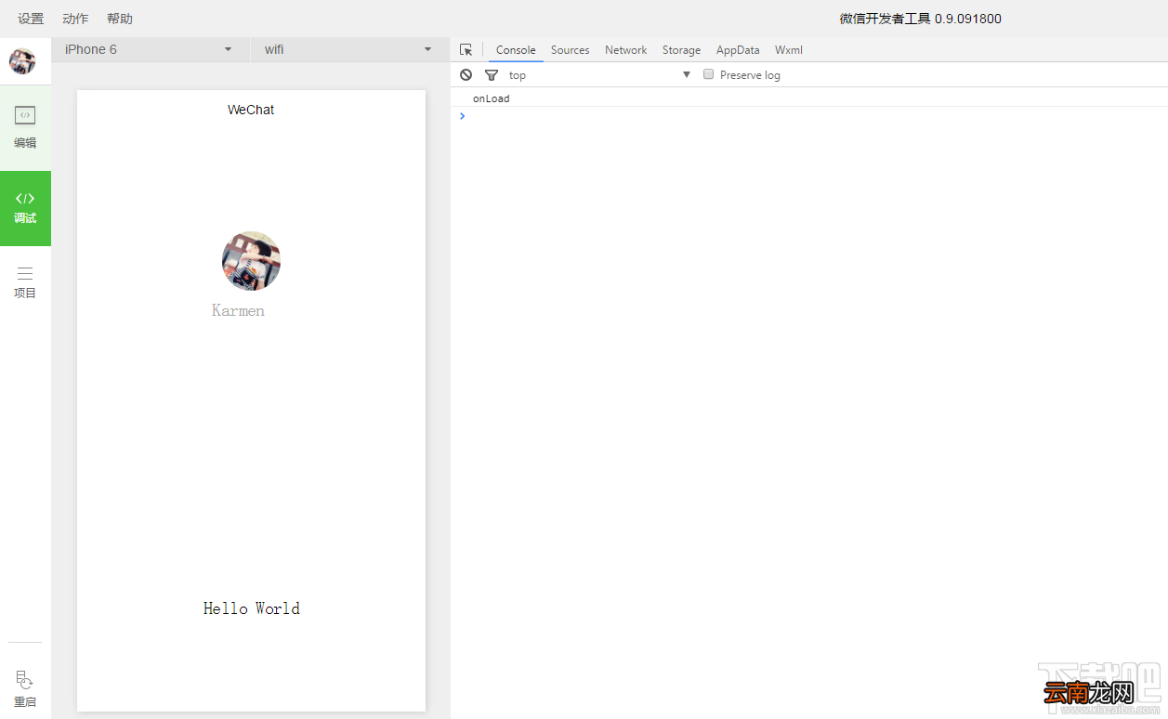
Task: Switch to the Wxml tab
Action: 789,50
